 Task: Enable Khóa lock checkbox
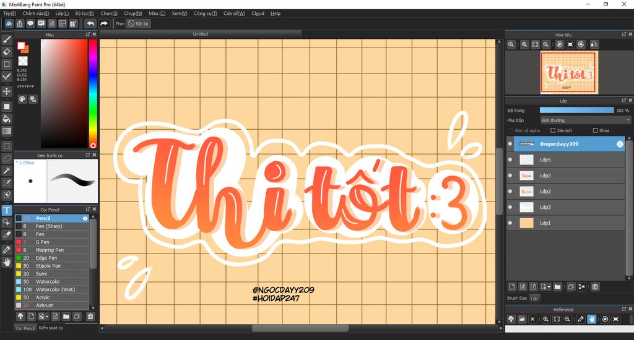point(595,130)
